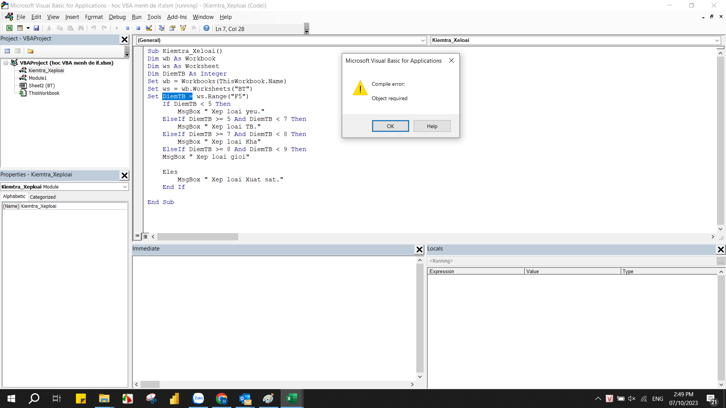
Task: Toggle Folders icon in Project panel
Action: pyautogui.click(x=31, y=51)
